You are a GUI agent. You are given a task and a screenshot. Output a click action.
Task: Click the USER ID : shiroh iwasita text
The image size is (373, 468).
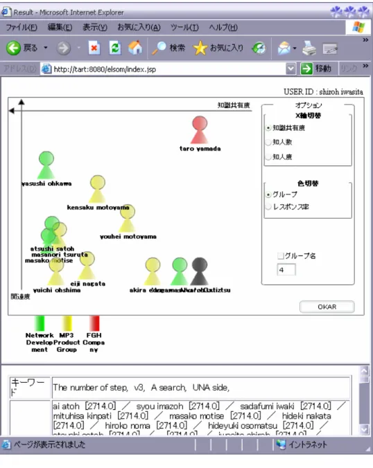pos(323,91)
